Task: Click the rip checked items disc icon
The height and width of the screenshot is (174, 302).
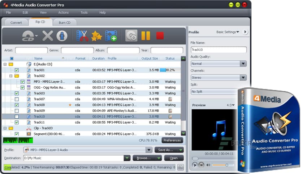Action: click(131, 36)
